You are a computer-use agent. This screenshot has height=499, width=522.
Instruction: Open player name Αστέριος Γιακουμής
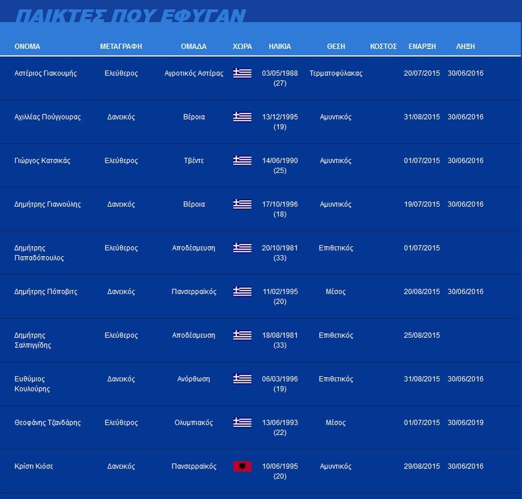tap(46, 73)
